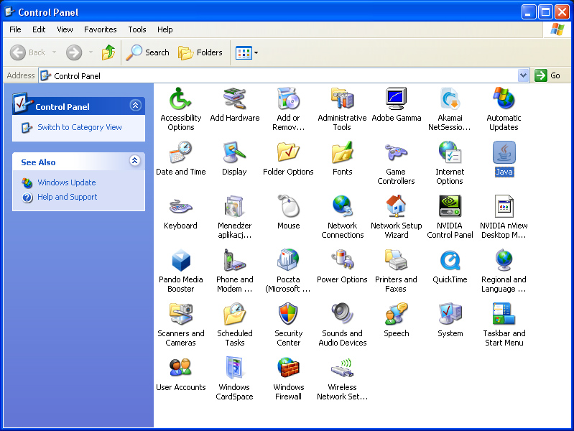Open Printers and Faxes icon
574x431 pixels.
[x=396, y=260]
